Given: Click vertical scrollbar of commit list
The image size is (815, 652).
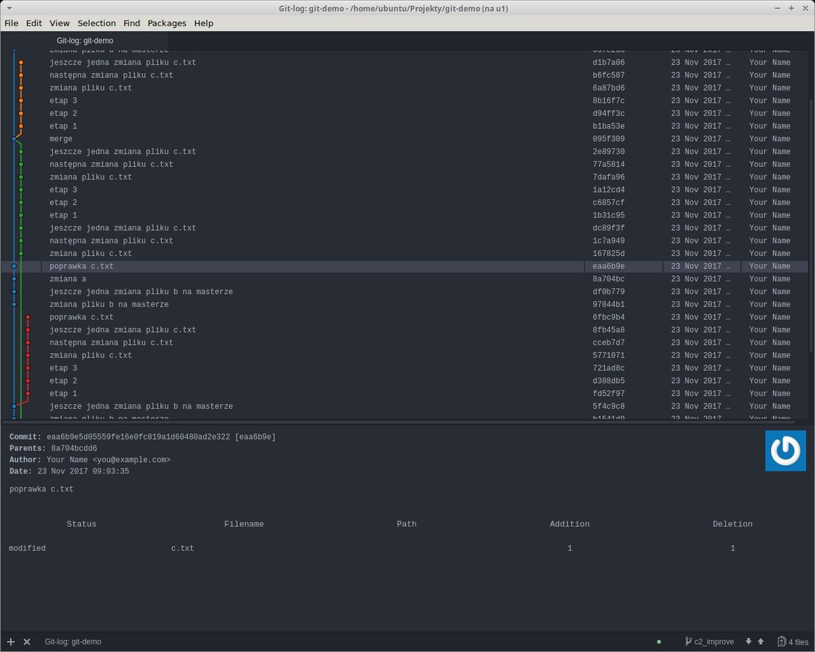Looking at the screenshot, I should coord(811,226).
